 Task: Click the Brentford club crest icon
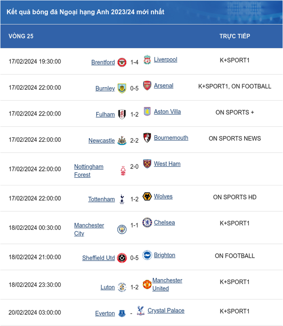tap(122, 62)
